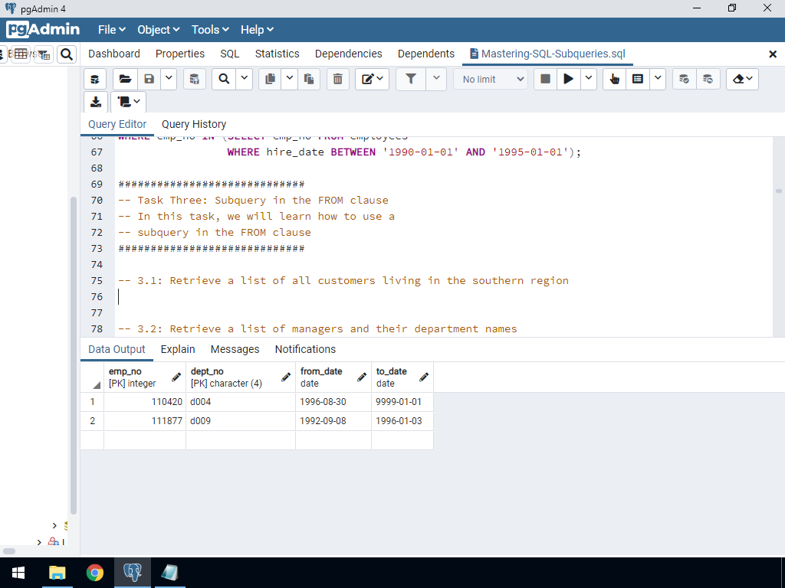Open the Tools menu
Image resolution: width=785 pixels, height=588 pixels.
210,30
